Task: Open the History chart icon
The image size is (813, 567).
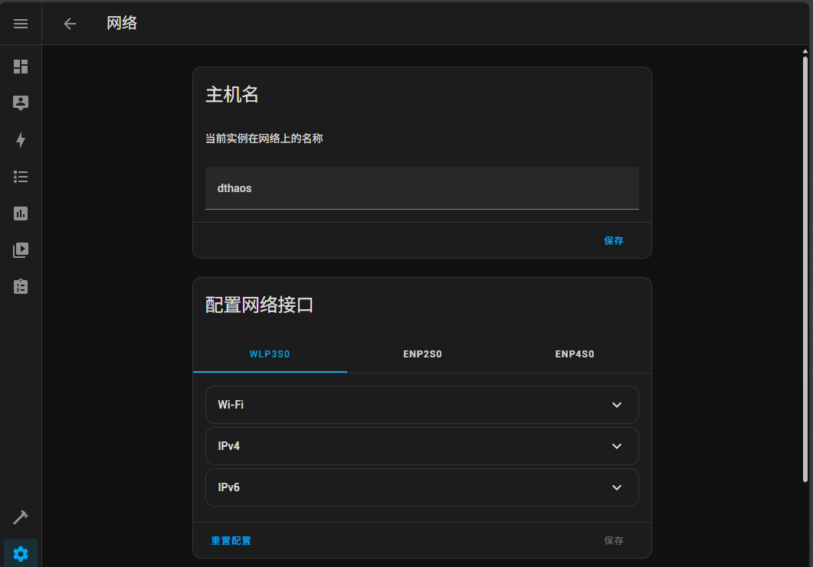Action: (x=21, y=213)
